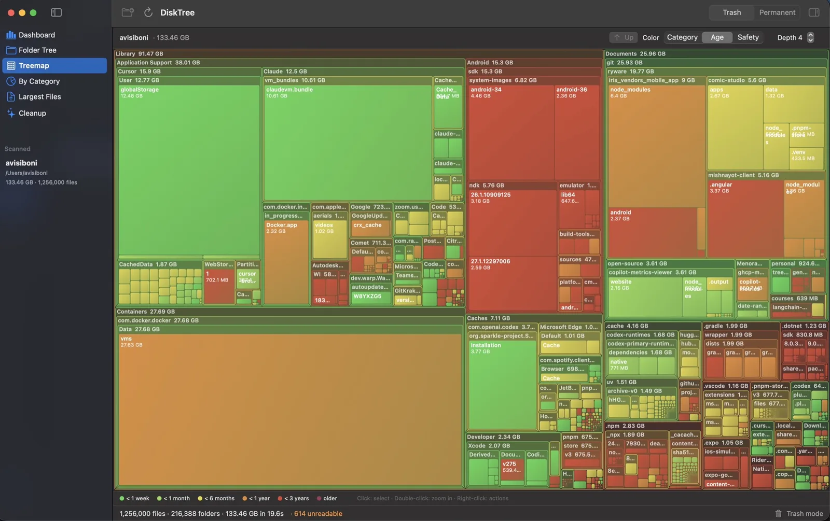Screen dimensions: 830x521
Task: Open Dashboard in the sidebar
Action: point(54,35)
